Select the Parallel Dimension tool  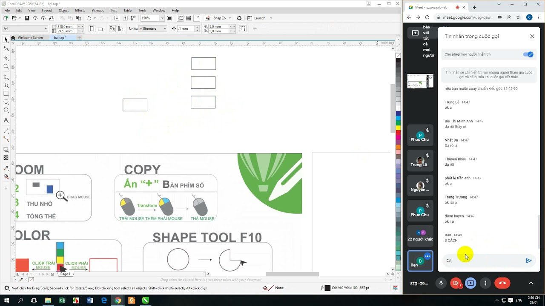coord(6,130)
